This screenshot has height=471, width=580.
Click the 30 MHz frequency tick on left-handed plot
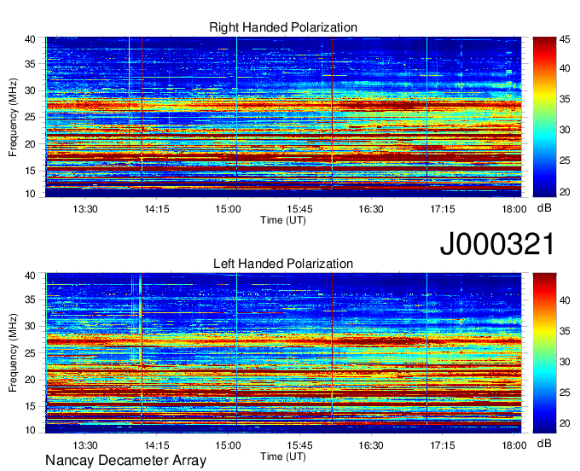(31, 326)
